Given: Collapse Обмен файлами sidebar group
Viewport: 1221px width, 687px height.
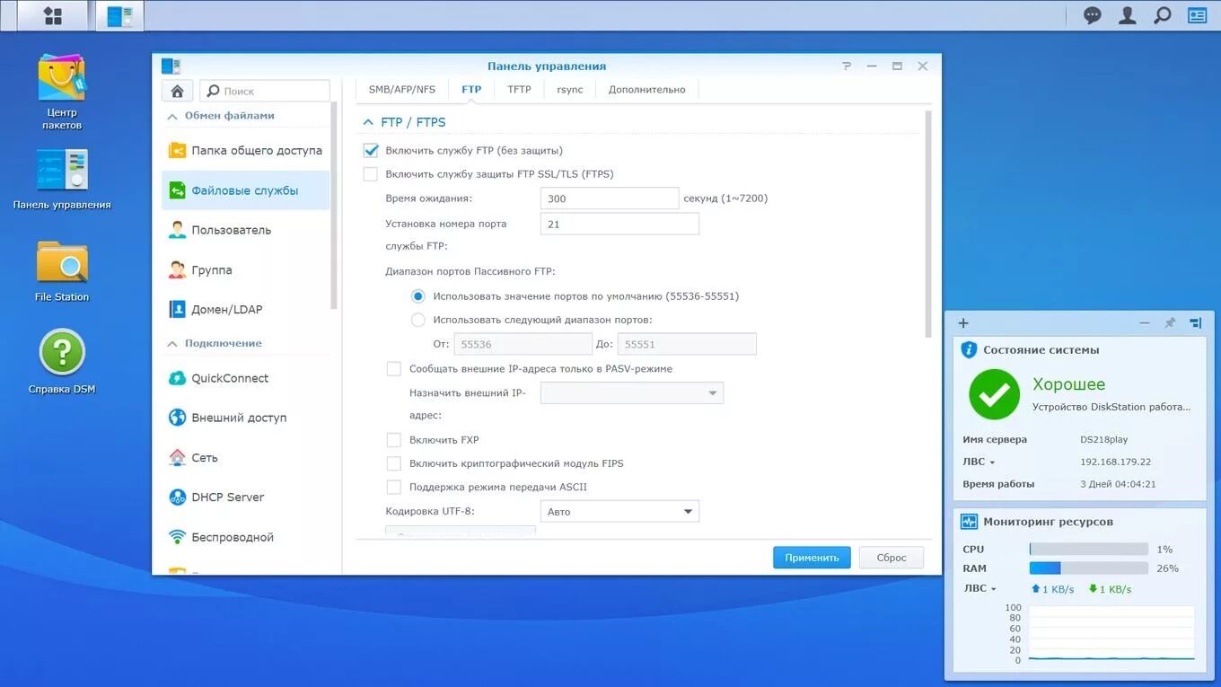Looking at the screenshot, I should pos(172,116).
